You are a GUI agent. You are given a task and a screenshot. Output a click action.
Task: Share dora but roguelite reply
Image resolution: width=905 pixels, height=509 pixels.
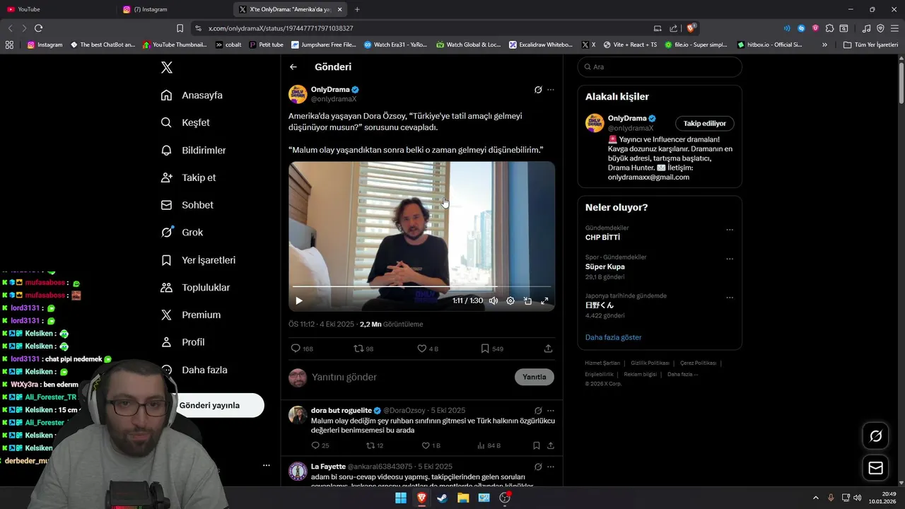coord(550,445)
